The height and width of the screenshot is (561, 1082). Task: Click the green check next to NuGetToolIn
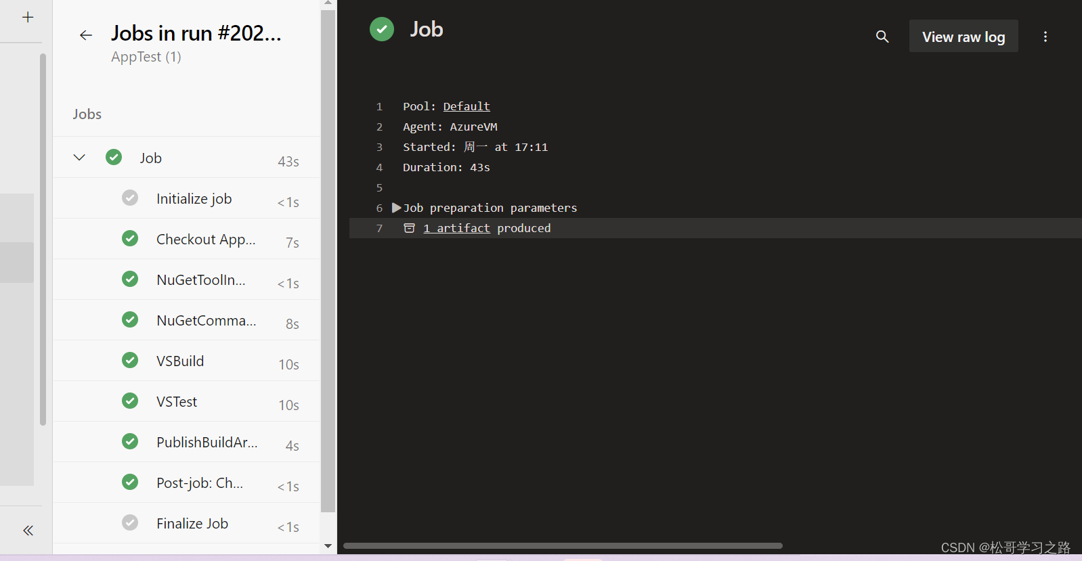[130, 279]
